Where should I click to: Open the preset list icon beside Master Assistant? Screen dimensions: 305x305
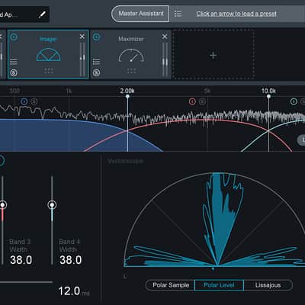point(178,14)
